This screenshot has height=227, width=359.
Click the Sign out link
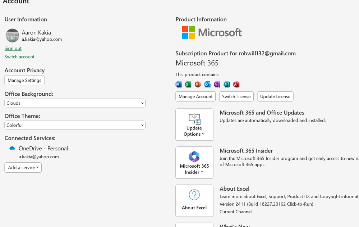(13, 48)
